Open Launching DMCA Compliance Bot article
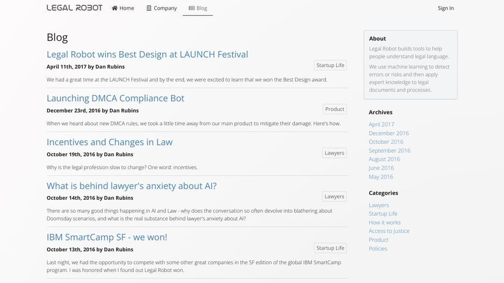The image size is (504, 283). (x=116, y=98)
